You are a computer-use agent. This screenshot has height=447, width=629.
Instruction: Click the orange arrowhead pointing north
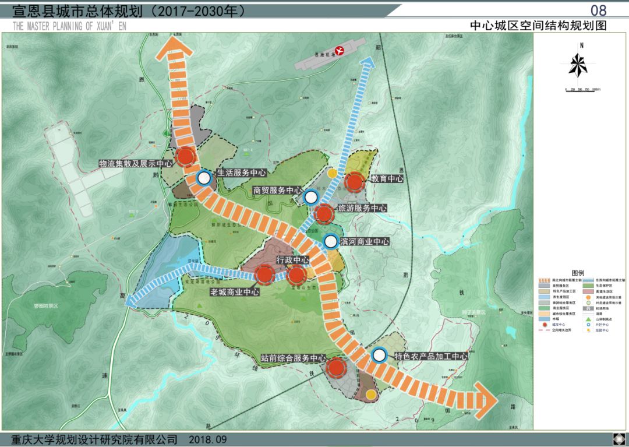tap(175, 48)
